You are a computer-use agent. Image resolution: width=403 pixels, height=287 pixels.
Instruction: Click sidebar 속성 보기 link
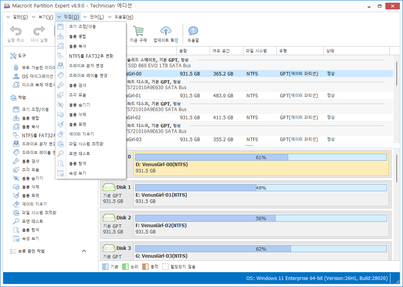click(30, 238)
